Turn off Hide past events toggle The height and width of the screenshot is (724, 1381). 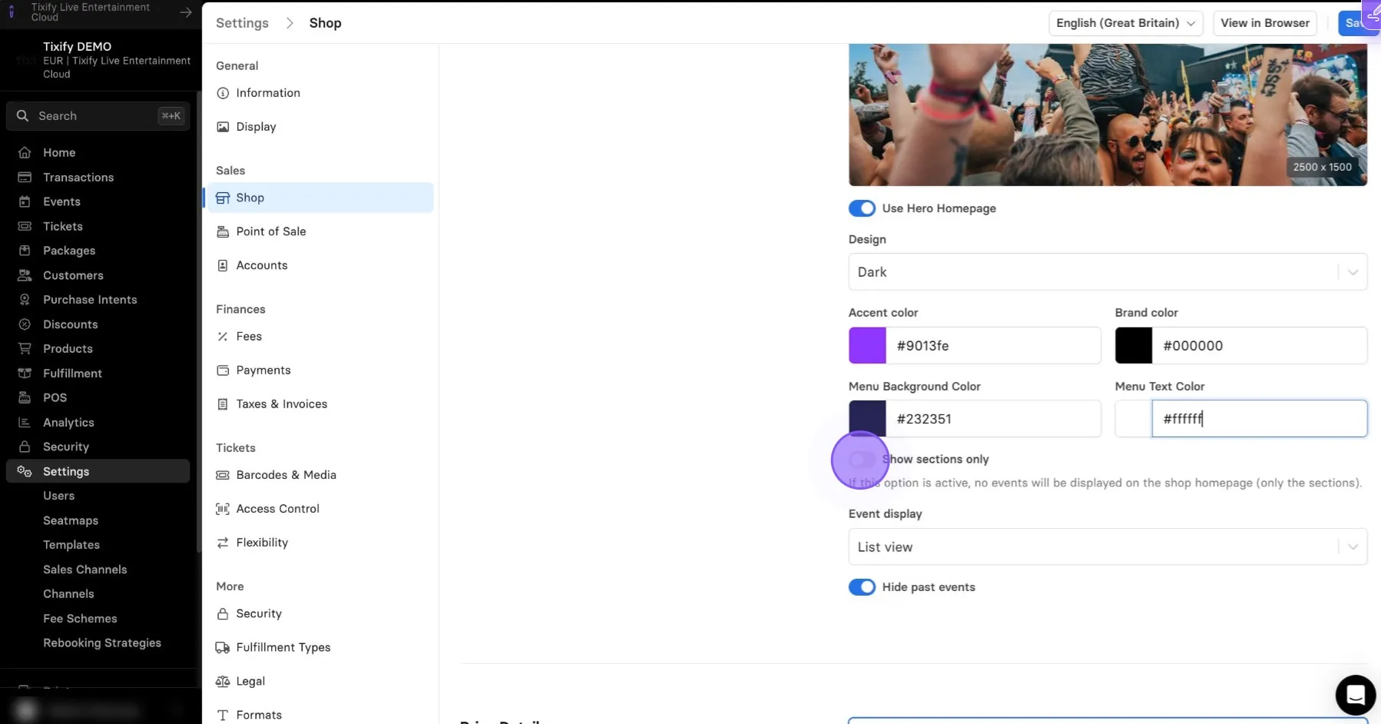tap(862, 587)
